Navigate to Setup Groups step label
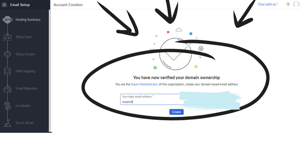The height and width of the screenshot is (141, 301). pyautogui.click(x=25, y=54)
